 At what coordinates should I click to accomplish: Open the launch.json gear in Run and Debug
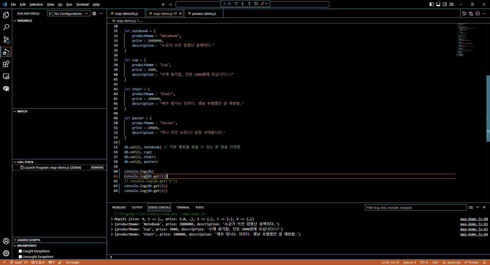94,14
